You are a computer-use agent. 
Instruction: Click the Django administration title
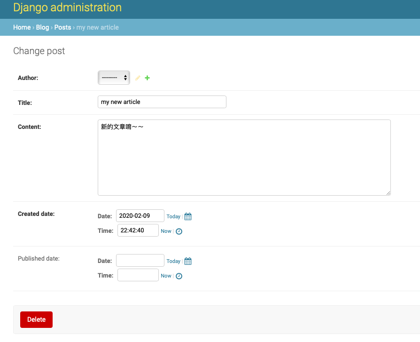67,7
